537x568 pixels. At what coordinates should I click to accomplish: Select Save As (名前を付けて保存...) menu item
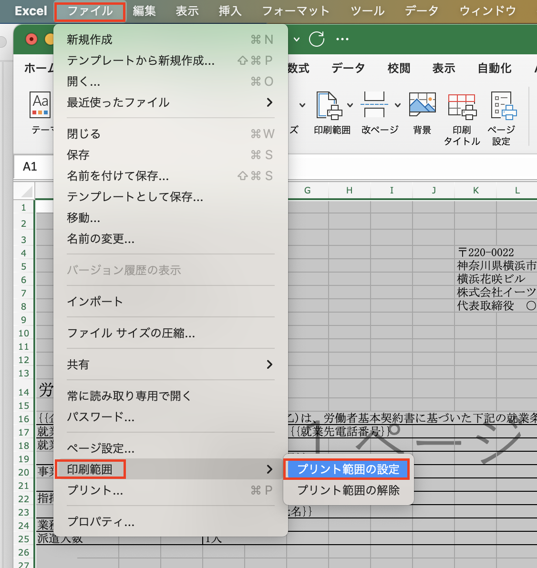(118, 176)
